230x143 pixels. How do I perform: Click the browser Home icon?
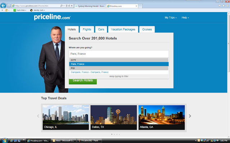[x=220, y=6]
